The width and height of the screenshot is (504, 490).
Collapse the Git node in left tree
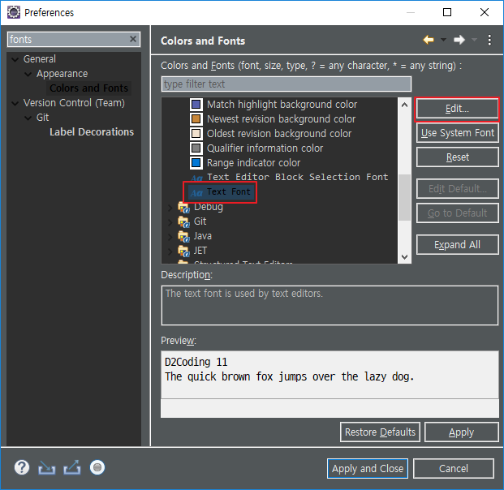coord(28,118)
